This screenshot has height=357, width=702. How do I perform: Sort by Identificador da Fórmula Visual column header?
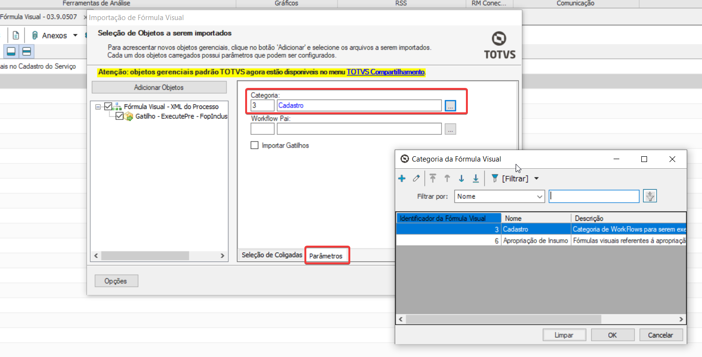pos(449,218)
